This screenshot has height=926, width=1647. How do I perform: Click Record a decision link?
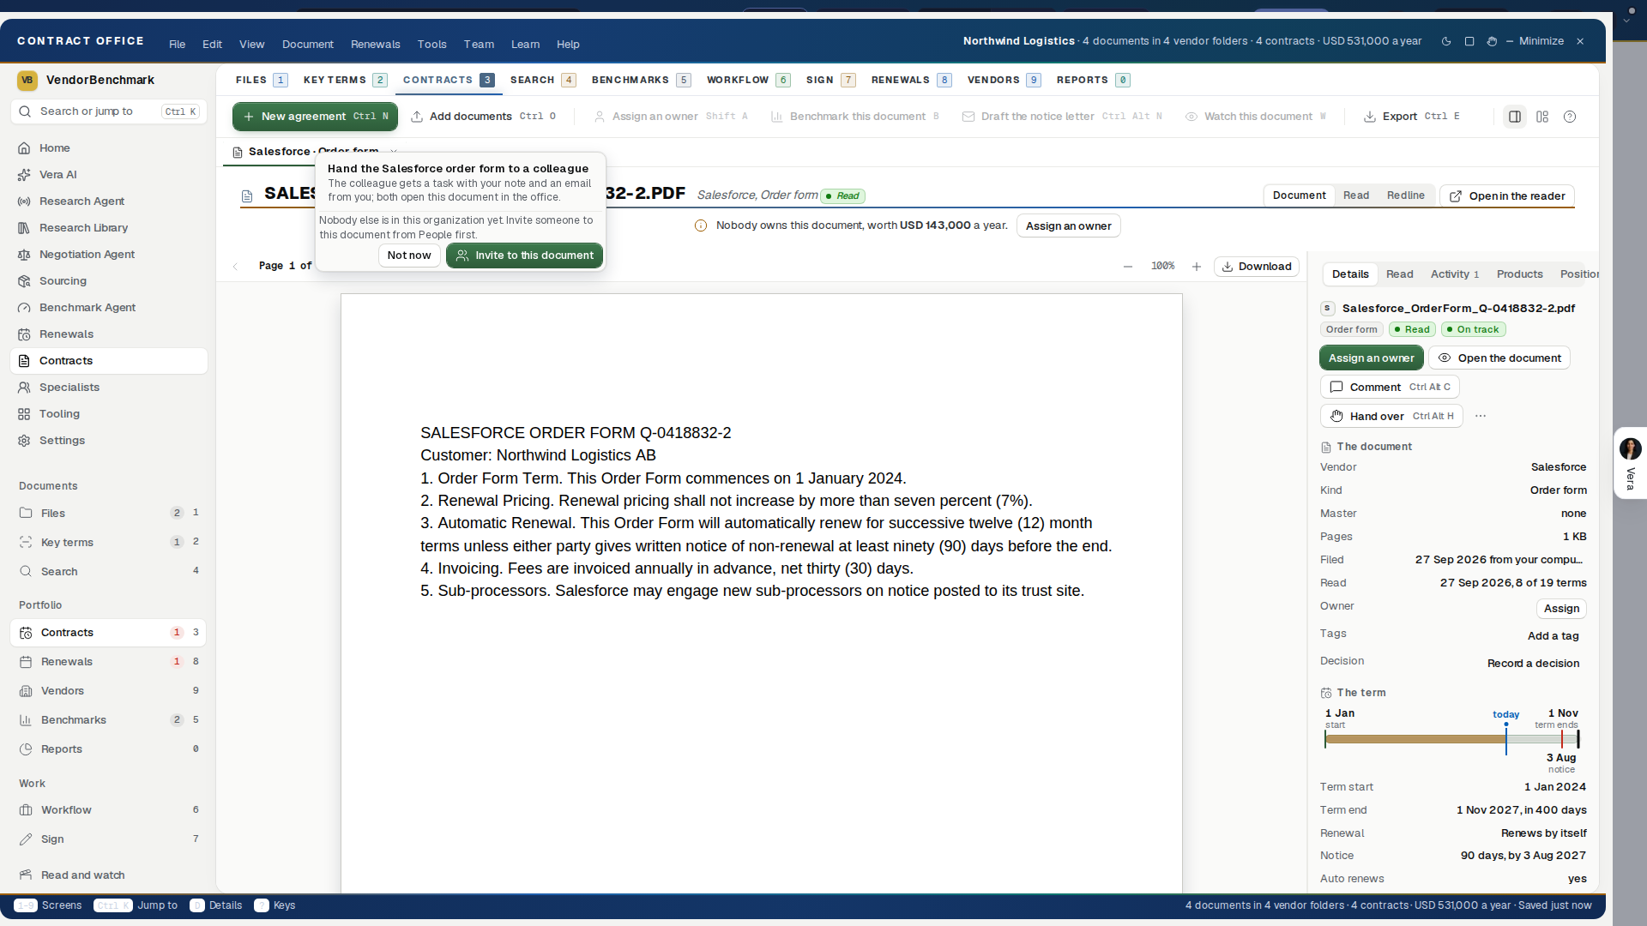1533,664
